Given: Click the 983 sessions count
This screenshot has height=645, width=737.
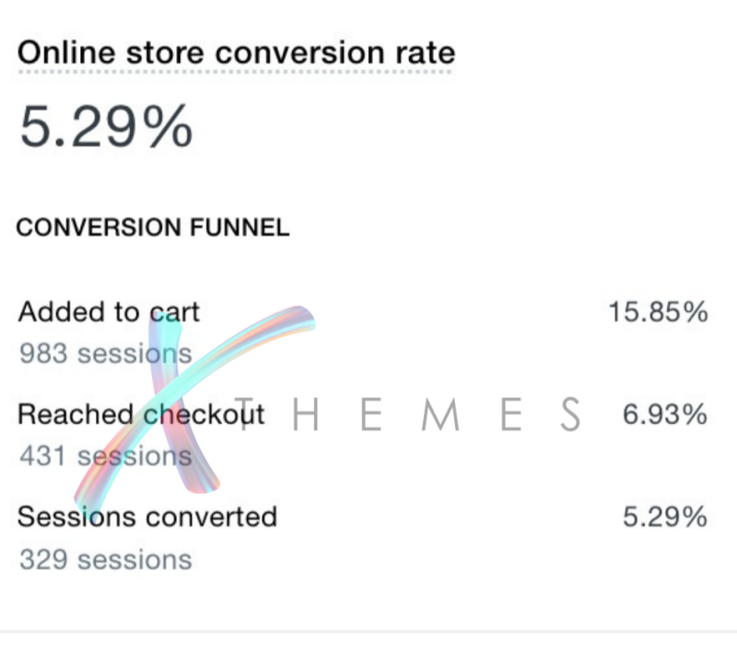Looking at the screenshot, I should [x=106, y=354].
